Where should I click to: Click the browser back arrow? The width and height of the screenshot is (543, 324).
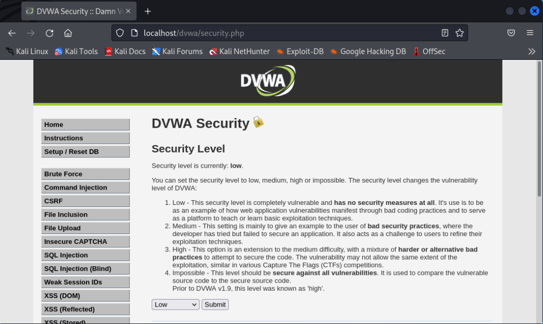[x=12, y=33]
